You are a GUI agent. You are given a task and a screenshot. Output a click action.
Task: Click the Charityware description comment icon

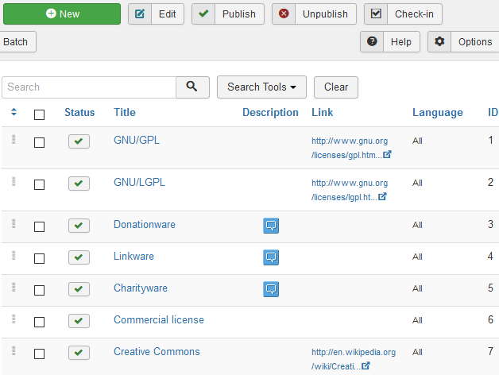(271, 289)
